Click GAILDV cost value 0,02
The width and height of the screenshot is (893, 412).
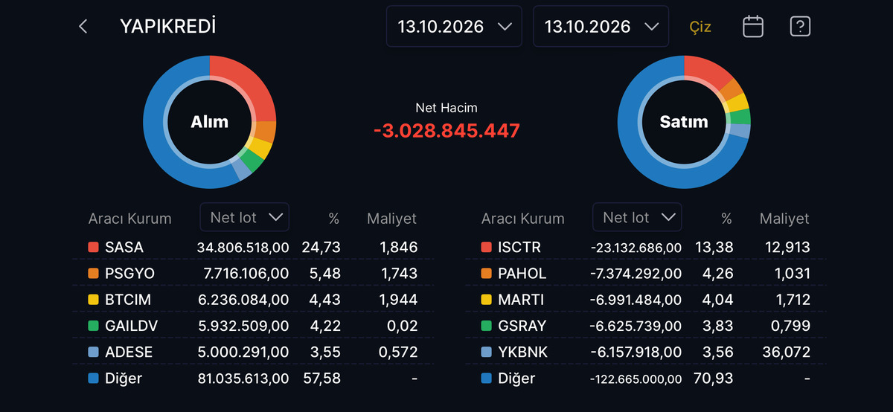click(403, 326)
